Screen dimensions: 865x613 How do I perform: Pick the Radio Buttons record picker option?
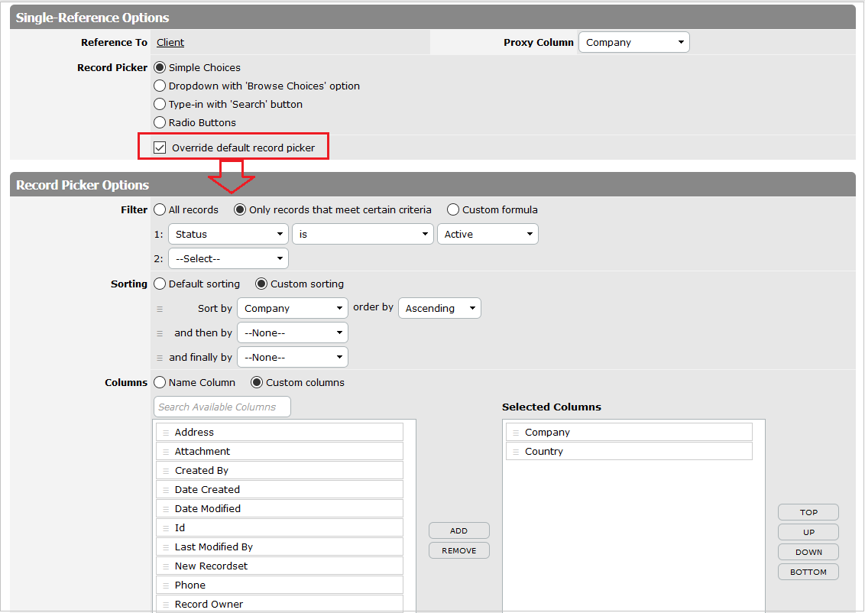tap(160, 122)
